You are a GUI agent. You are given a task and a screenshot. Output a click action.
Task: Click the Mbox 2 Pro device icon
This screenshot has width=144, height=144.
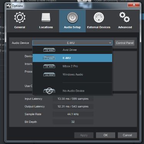(49, 66)
